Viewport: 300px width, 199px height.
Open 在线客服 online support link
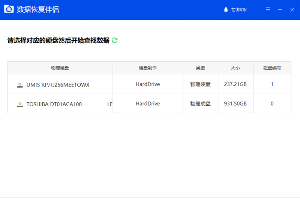(239, 10)
